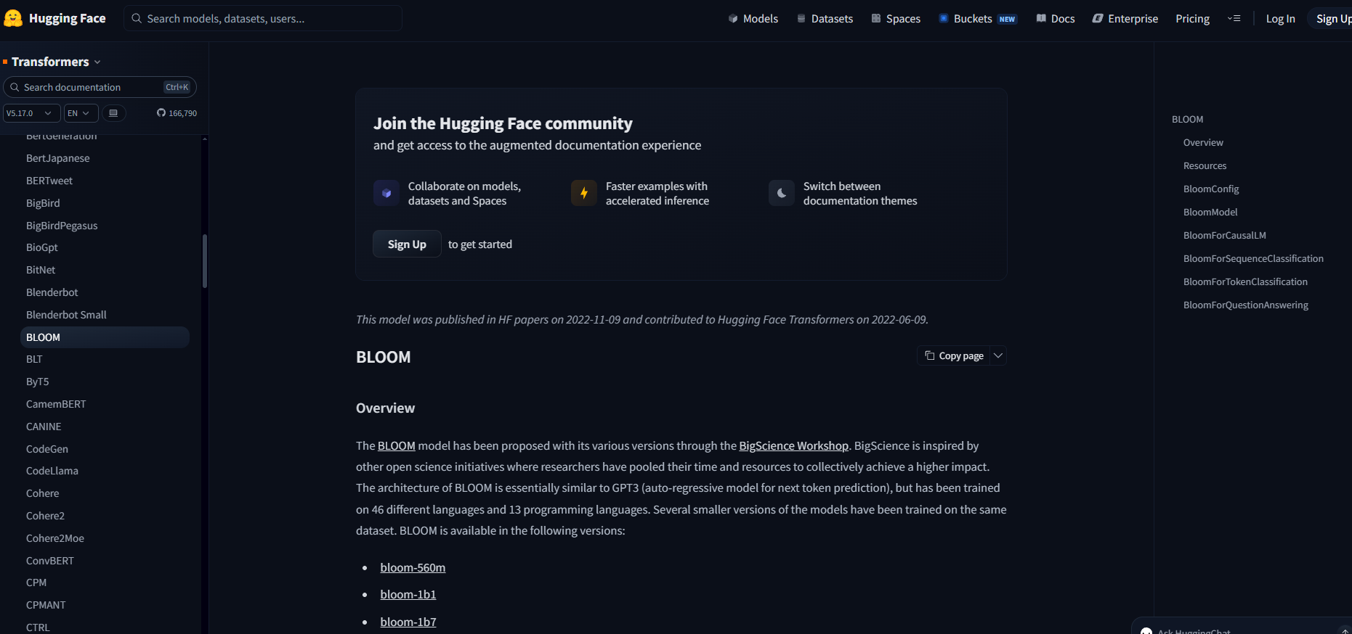Click the Copy page button
The width and height of the screenshot is (1352, 634).
[x=954, y=355]
